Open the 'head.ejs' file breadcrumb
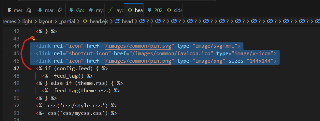 tap(99, 21)
